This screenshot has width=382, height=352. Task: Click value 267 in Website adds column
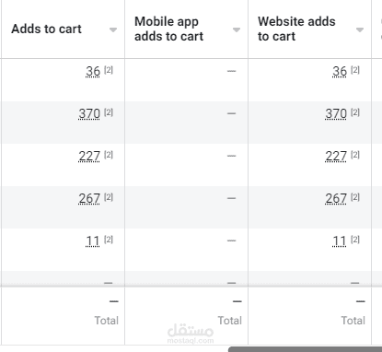pyautogui.click(x=336, y=198)
